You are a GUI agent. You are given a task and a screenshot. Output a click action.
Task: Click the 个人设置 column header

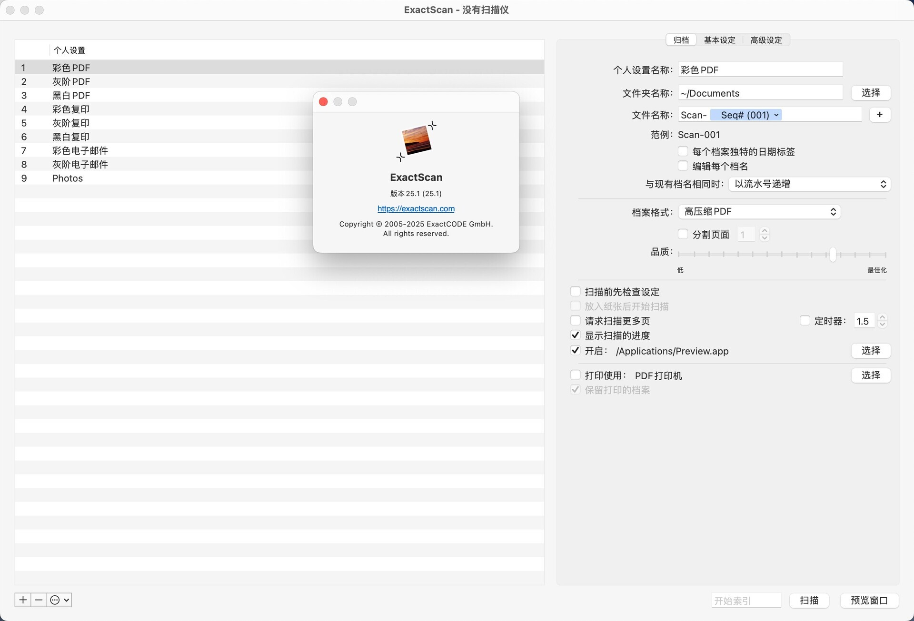click(70, 50)
